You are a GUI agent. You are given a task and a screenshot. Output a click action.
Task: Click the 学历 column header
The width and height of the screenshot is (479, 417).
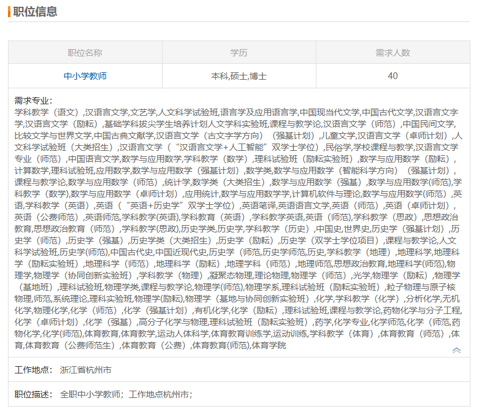[239, 53]
